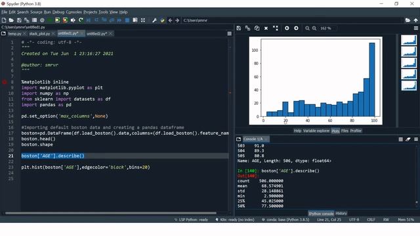Save the current file using the toolbar icon
This screenshot has width=420, height=236.
[19, 20]
